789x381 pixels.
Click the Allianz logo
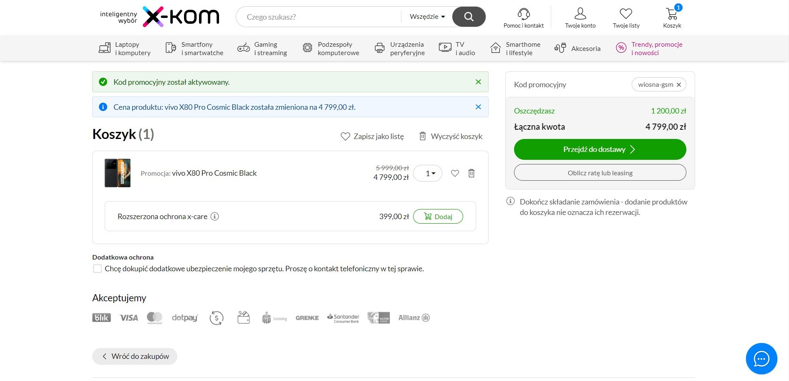pyautogui.click(x=414, y=318)
